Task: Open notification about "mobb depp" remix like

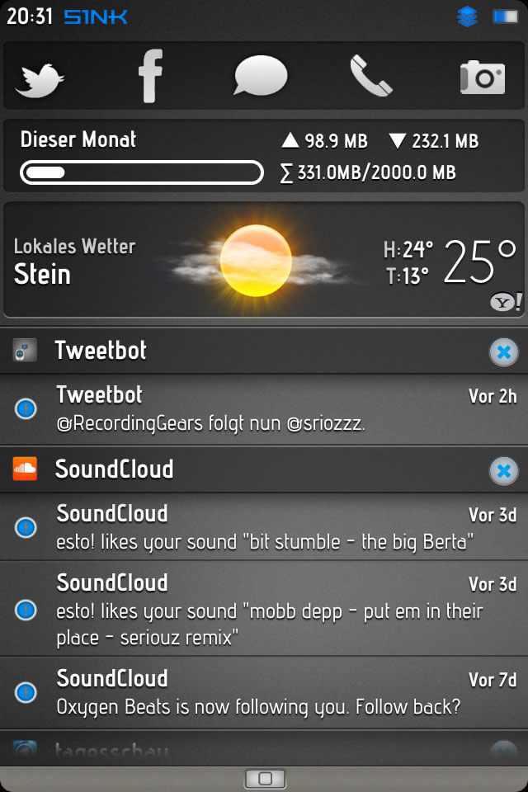Action: point(264,609)
